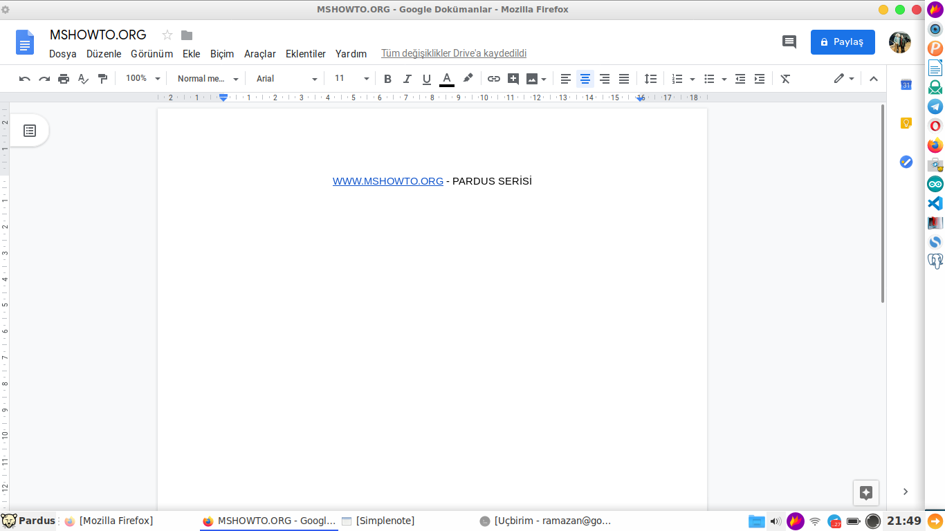Set justified alignment
The height and width of the screenshot is (531, 945).
(x=624, y=79)
